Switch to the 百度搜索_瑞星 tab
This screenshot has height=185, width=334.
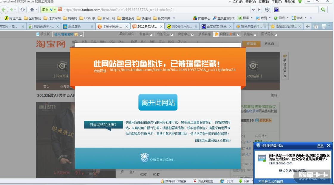point(217,26)
